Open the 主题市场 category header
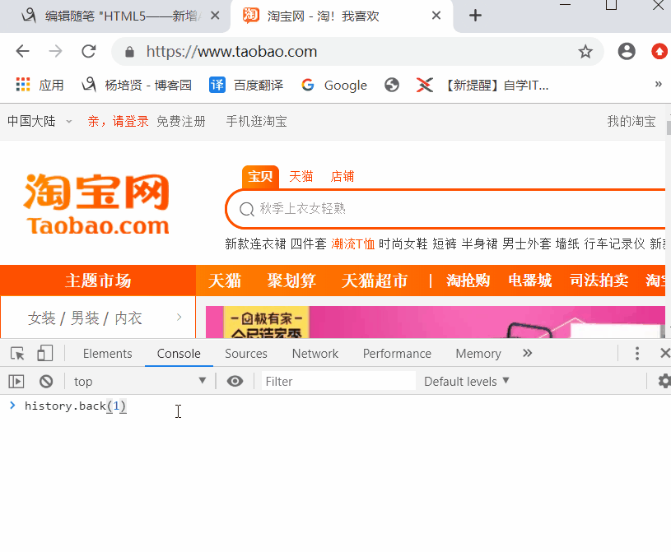 point(98,281)
